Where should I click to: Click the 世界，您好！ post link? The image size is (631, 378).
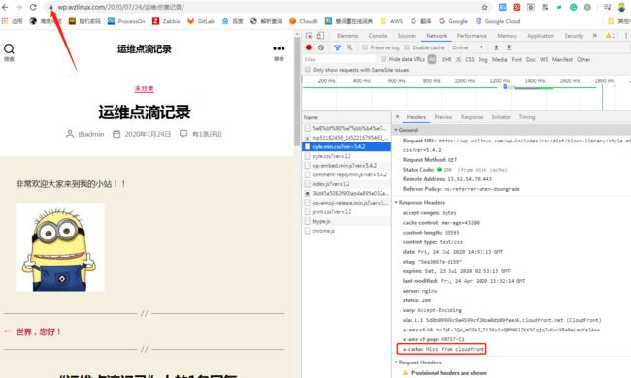(38, 331)
